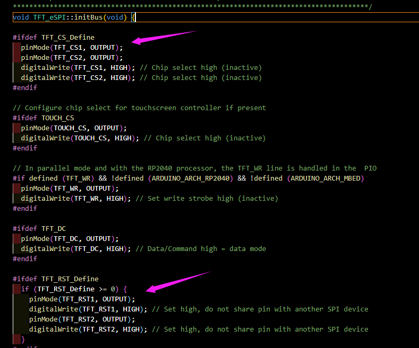
Task: Click 'pinMode(TFT_RST1, OUTPUT);' line
Action: pos(82,299)
